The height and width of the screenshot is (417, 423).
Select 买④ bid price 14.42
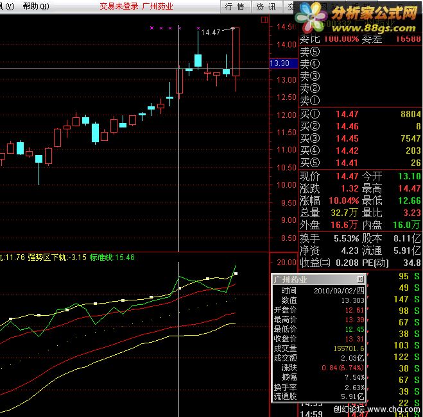347,151
